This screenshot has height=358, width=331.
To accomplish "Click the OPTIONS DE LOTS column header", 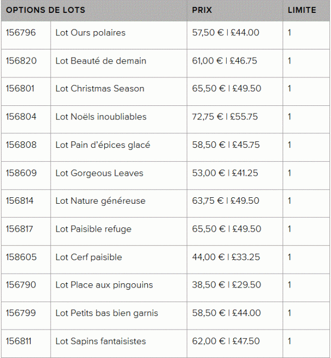I will (x=46, y=10).
